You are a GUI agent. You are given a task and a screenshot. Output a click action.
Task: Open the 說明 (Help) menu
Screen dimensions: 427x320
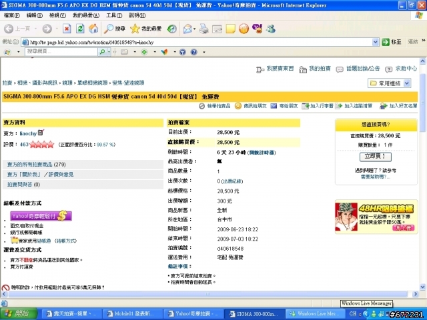(137, 15)
